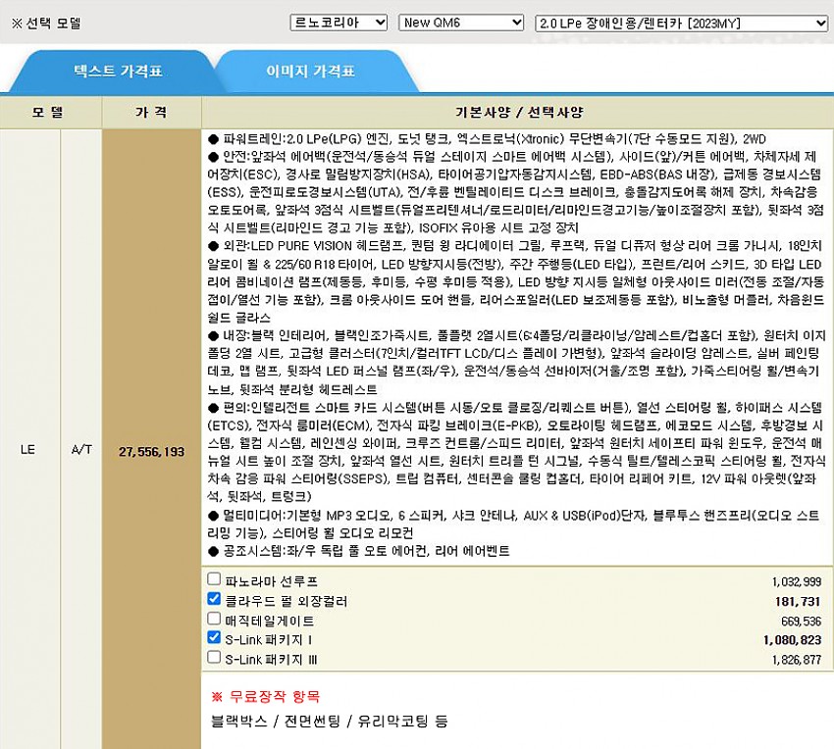Open the 2.0 LPe 장애인용/렌터카 trim dropdown
834x749 pixels.
[682, 23]
